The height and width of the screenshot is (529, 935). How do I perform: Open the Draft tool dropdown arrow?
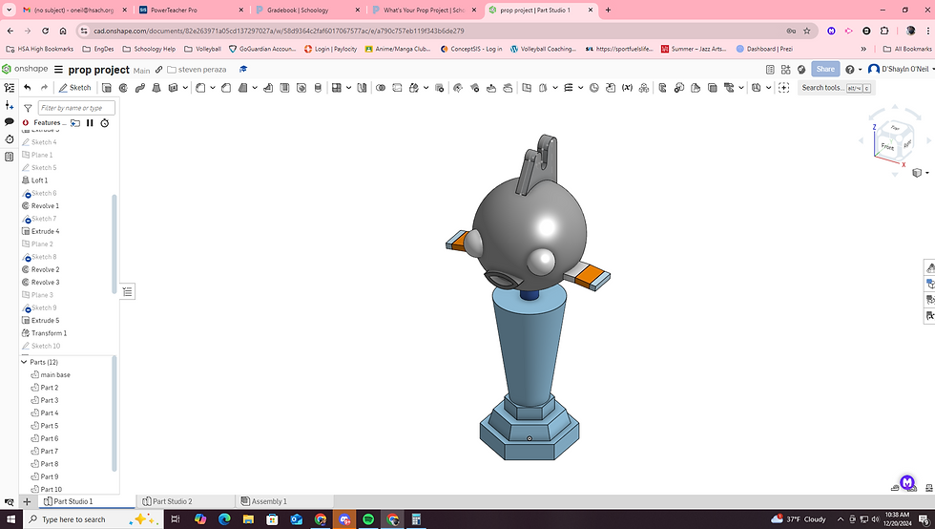(x=255, y=88)
